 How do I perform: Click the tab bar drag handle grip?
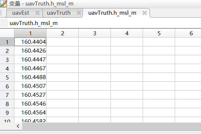(1, 13)
